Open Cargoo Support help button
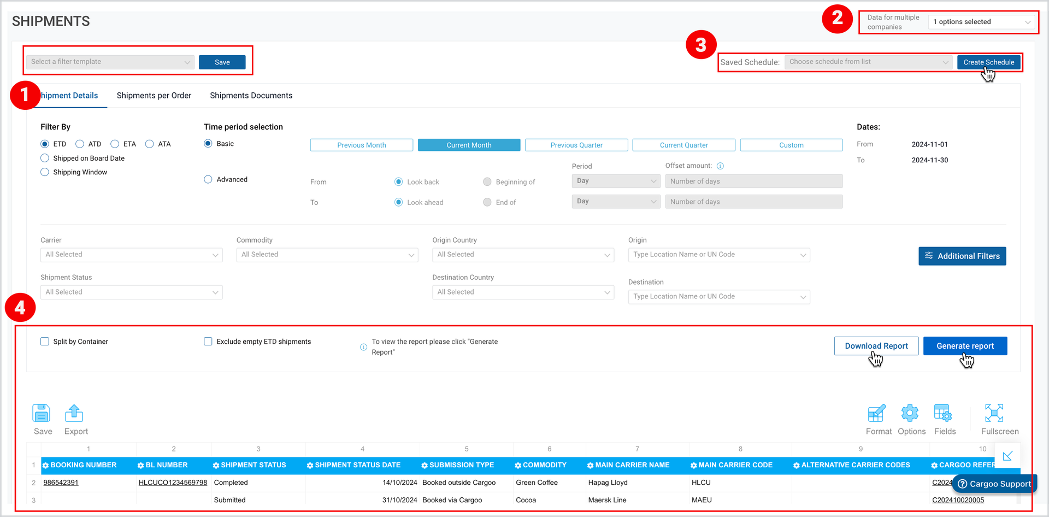The image size is (1049, 517). [x=994, y=484]
